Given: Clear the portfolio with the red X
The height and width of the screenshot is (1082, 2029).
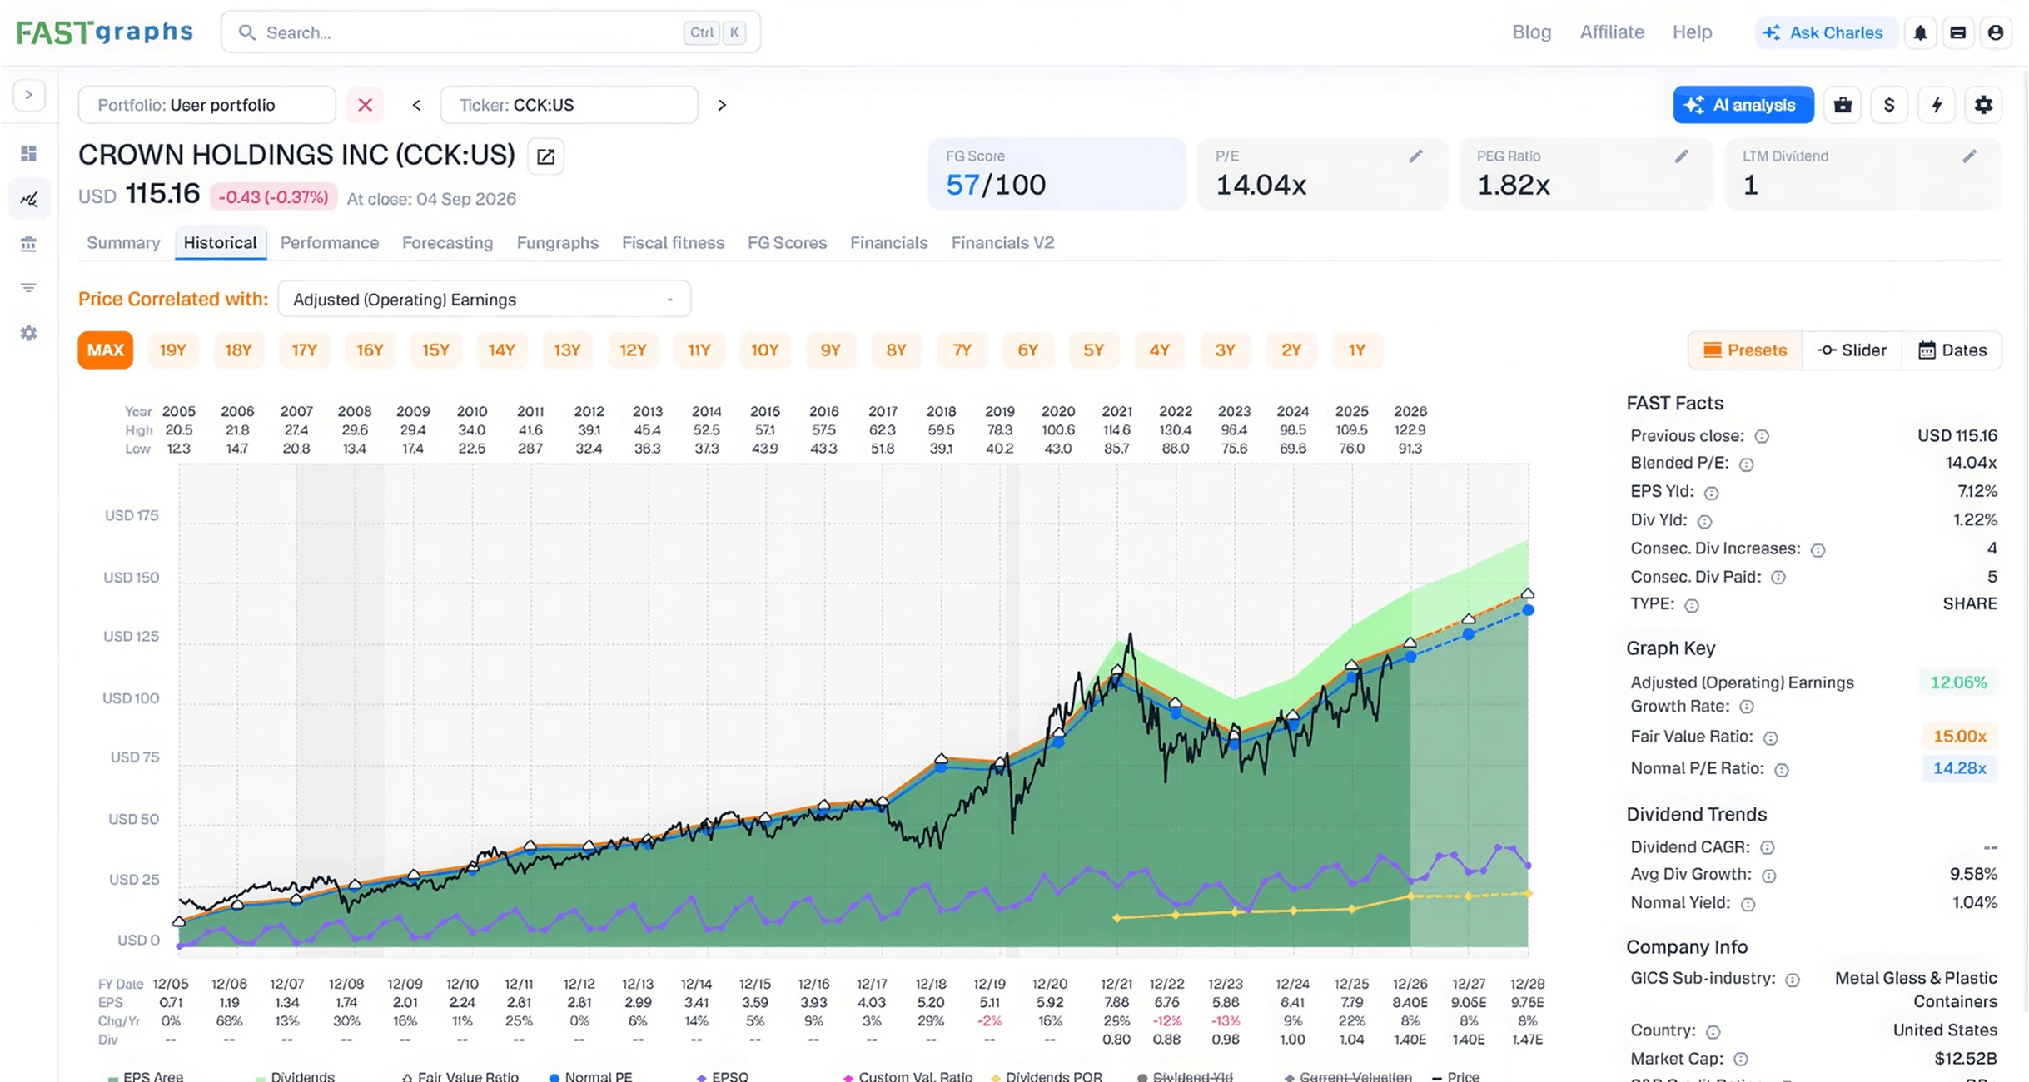Looking at the screenshot, I should (x=365, y=105).
